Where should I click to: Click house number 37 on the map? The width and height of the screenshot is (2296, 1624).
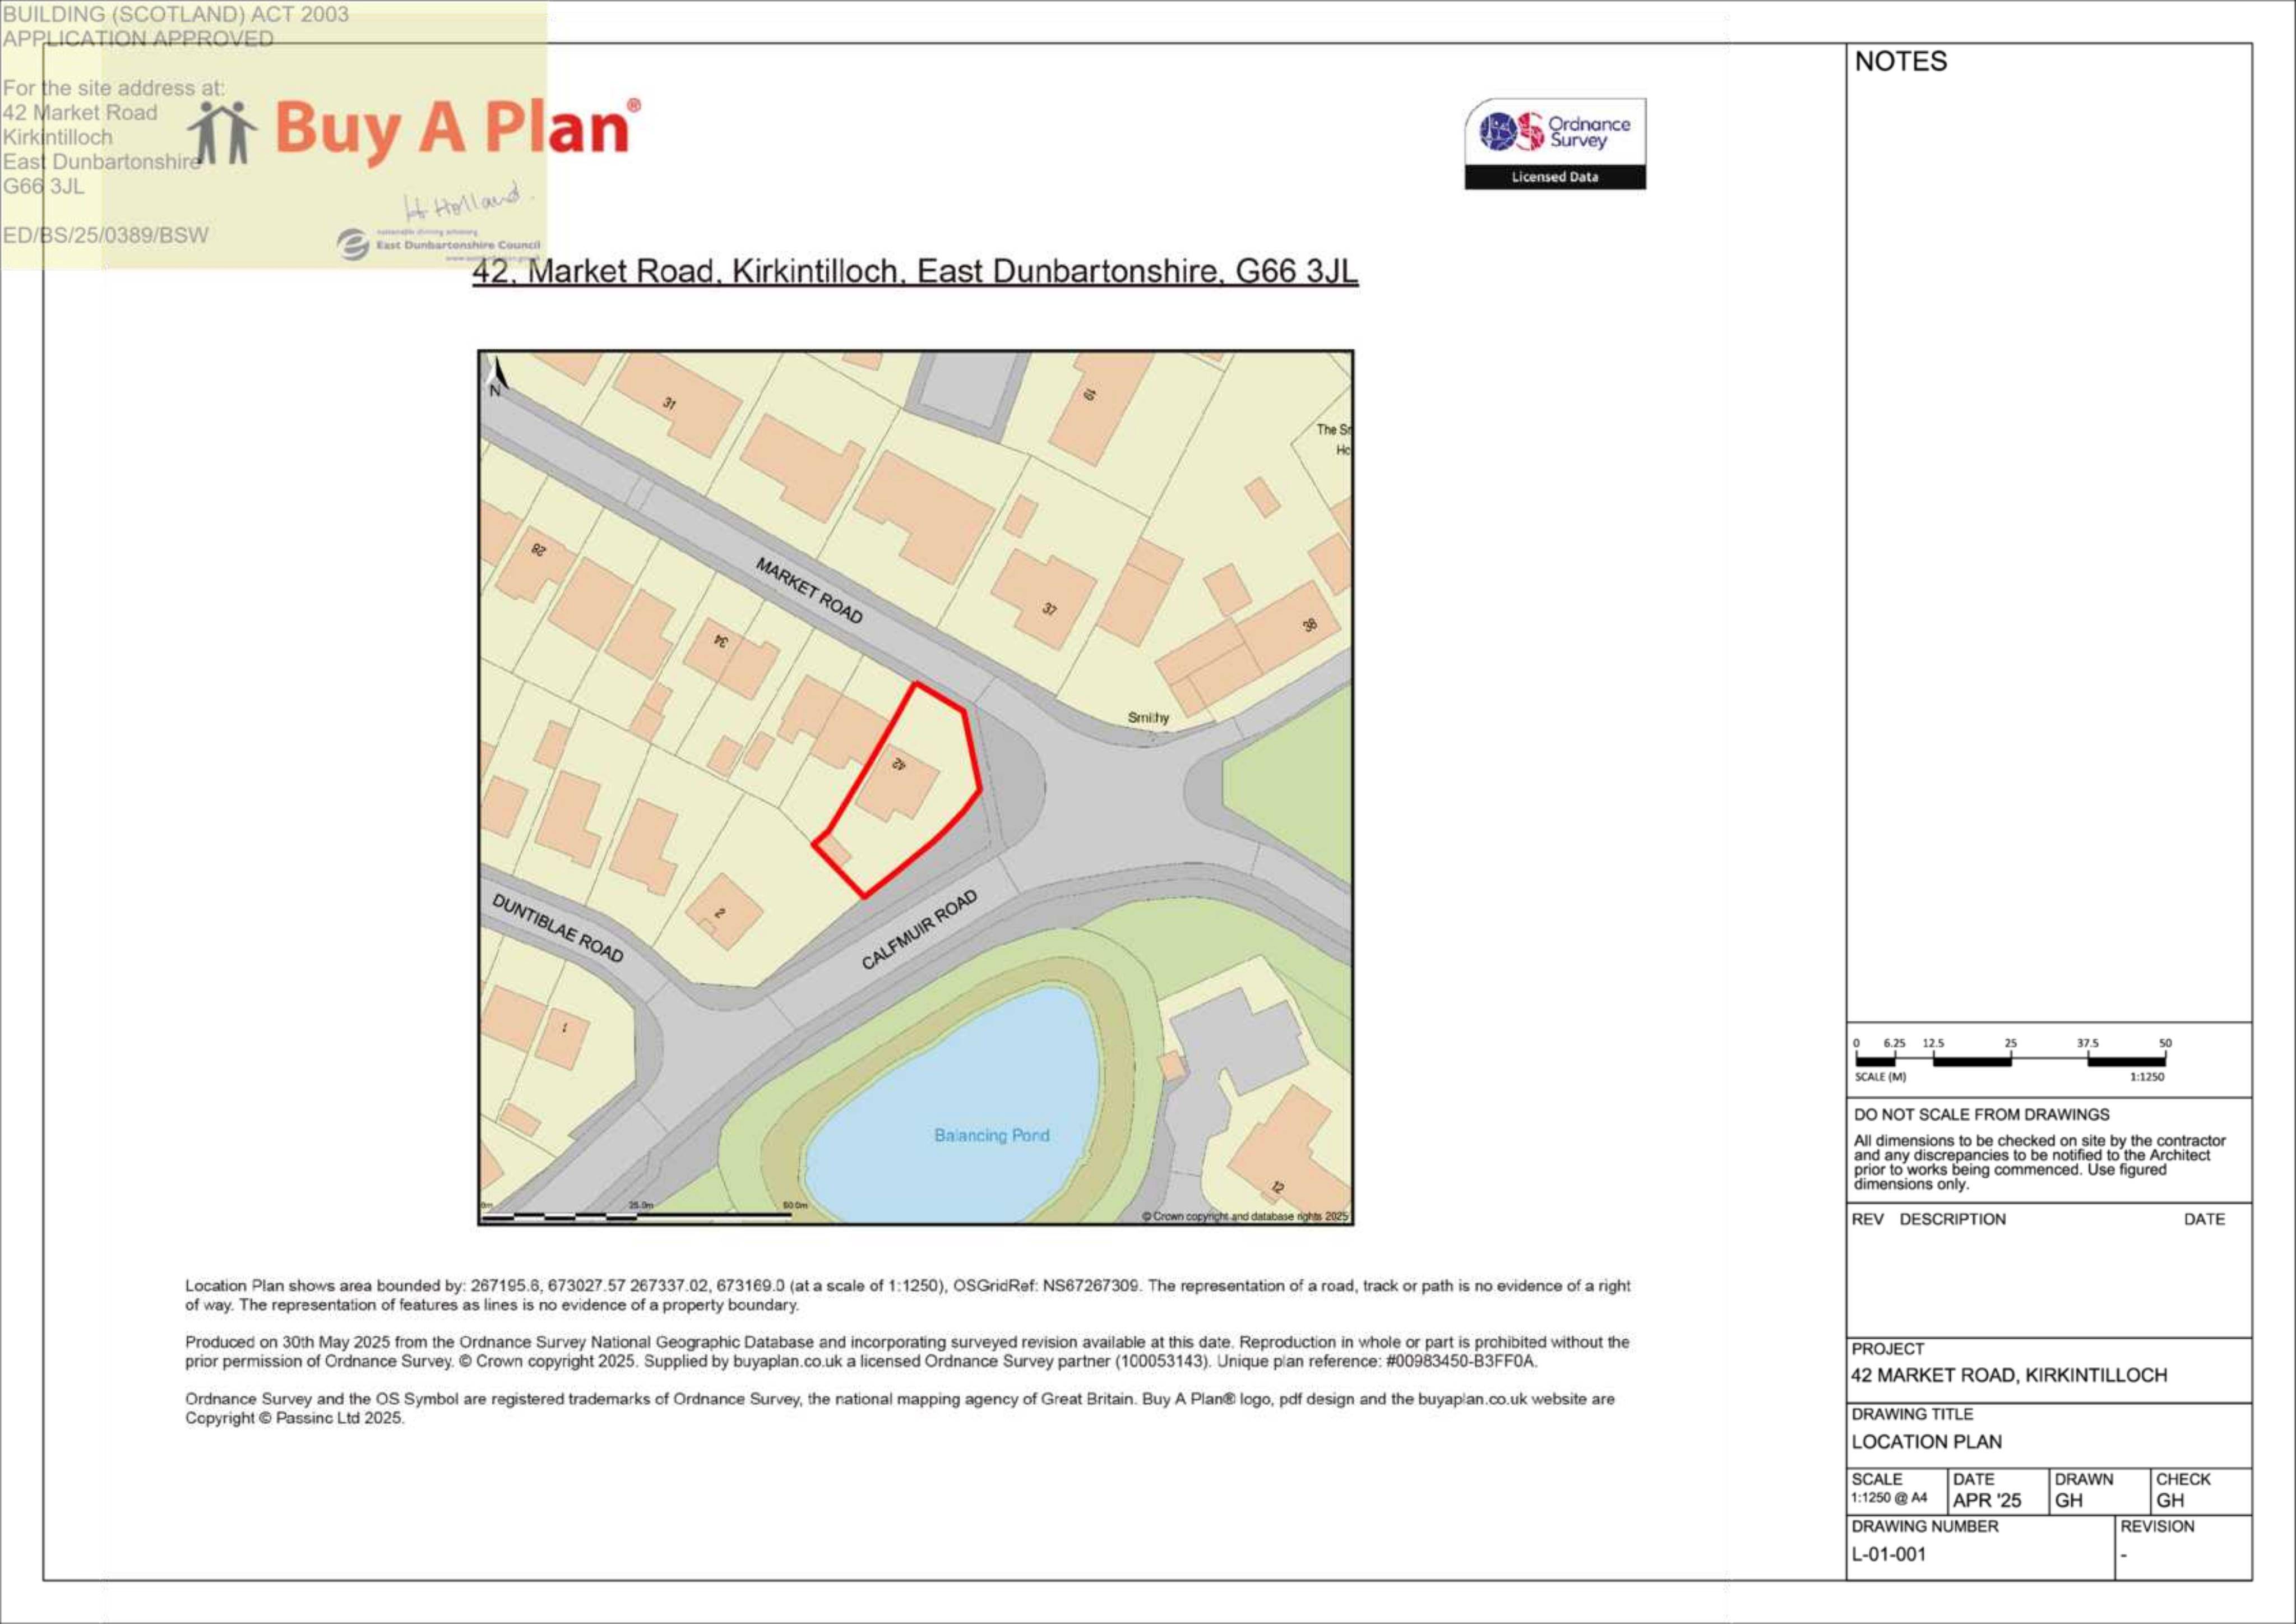(1049, 609)
